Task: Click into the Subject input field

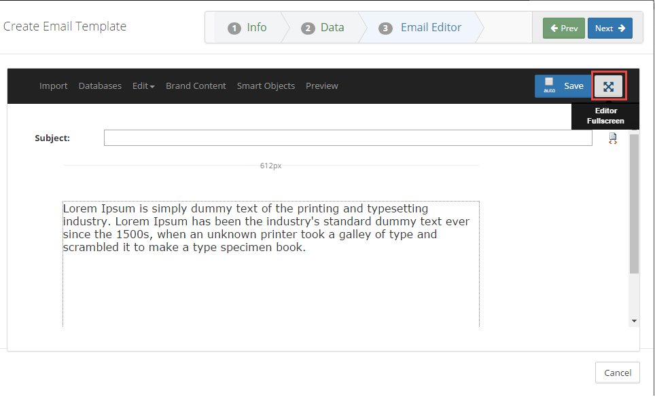Action: click(x=348, y=138)
